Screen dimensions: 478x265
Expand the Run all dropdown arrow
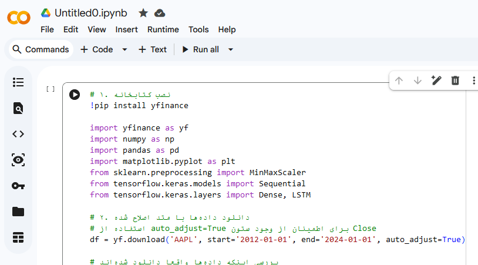[x=231, y=49]
